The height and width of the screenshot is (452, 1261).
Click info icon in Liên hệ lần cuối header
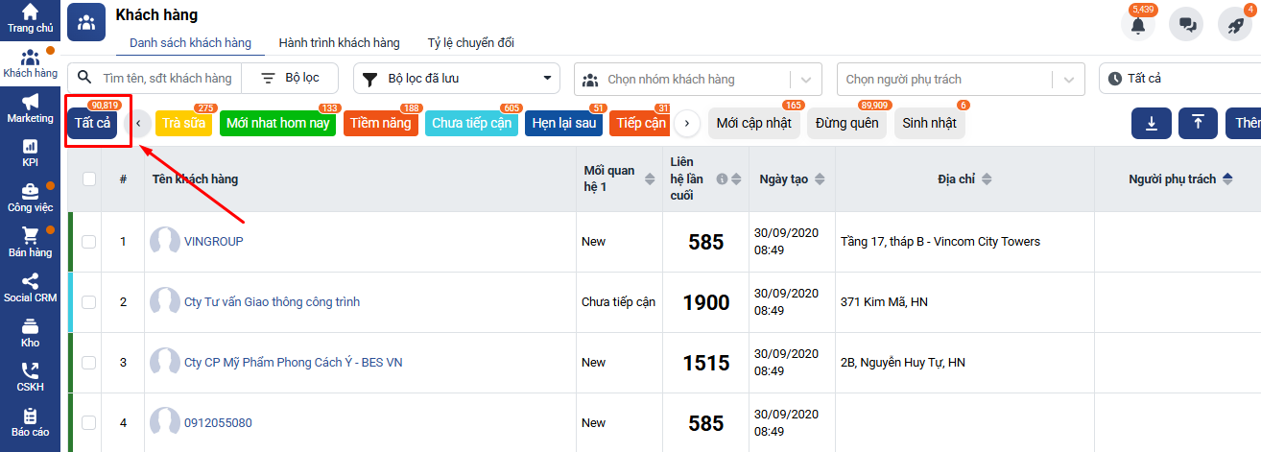click(723, 179)
